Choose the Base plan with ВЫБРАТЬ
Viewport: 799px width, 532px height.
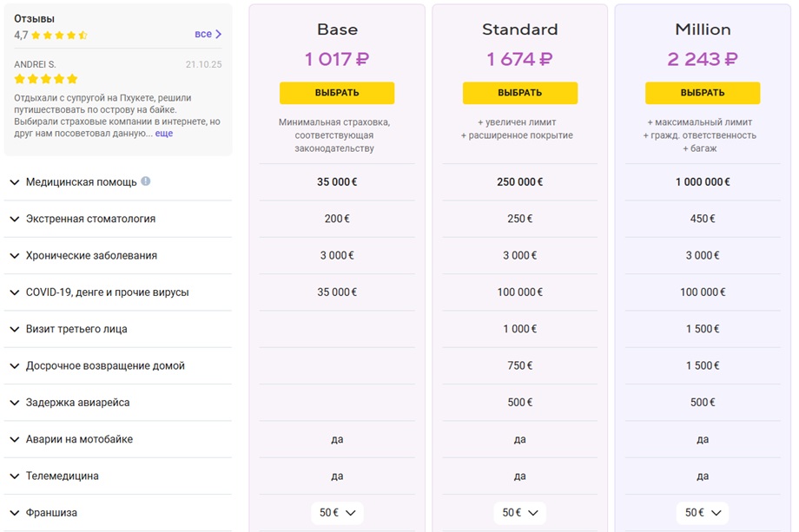(x=337, y=93)
